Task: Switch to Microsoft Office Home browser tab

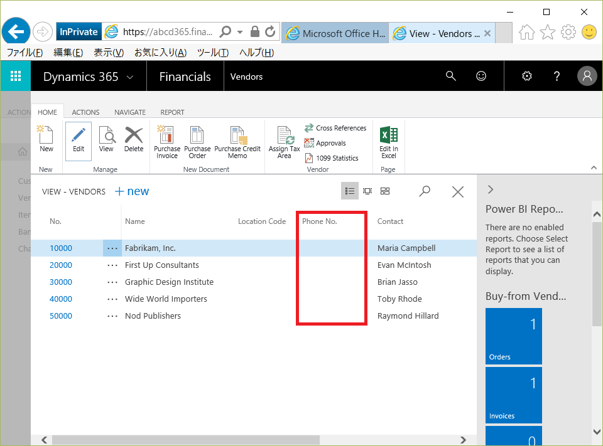Action: click(335, 33)
